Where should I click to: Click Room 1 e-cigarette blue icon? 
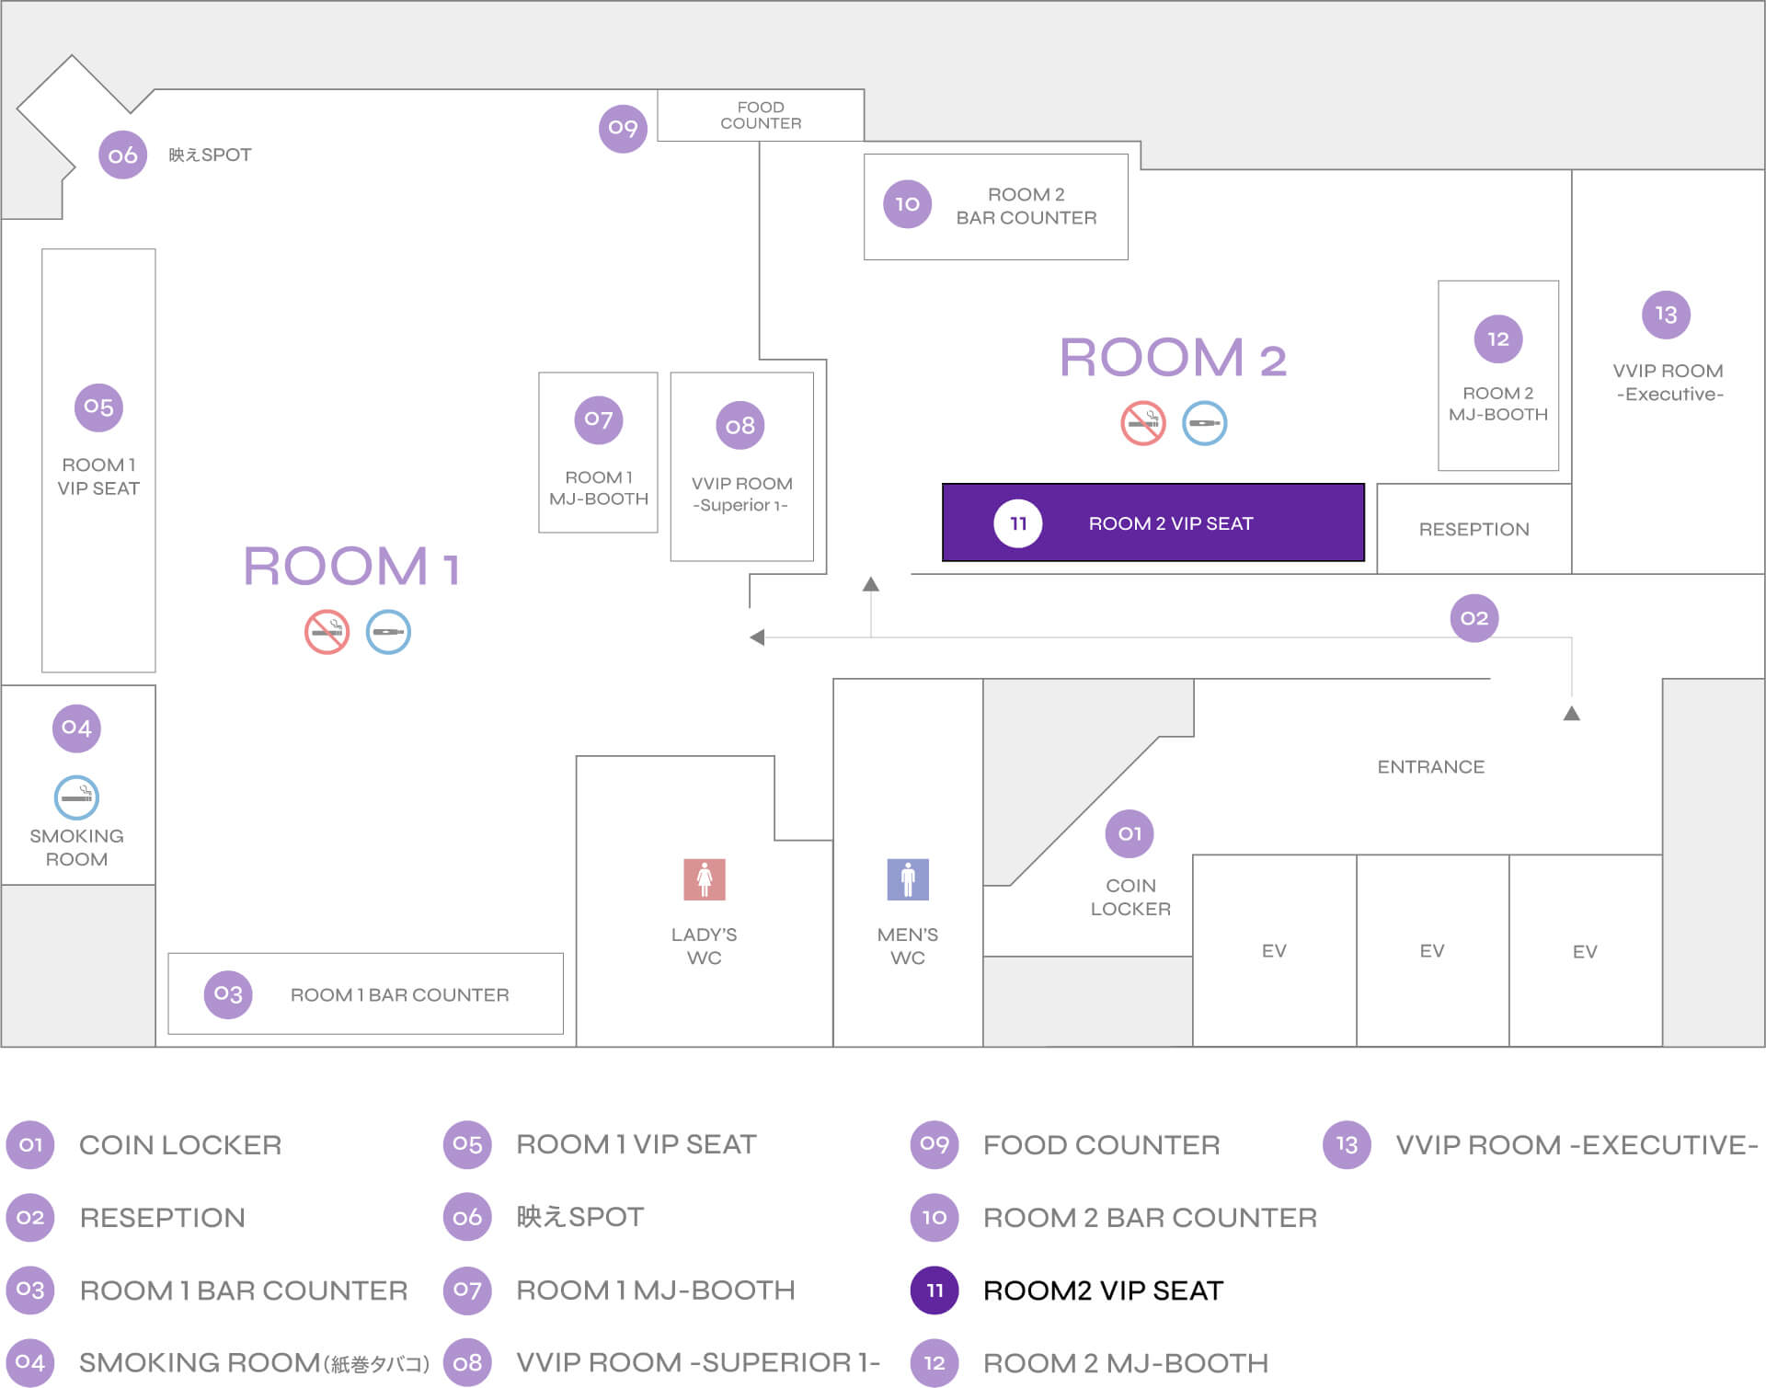[388, 632]
